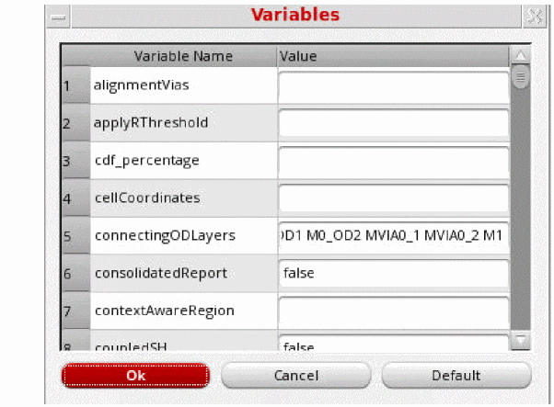Click the consolidatedReport value field
Viewport: 554px width, 407px height.
click(394, 274)
